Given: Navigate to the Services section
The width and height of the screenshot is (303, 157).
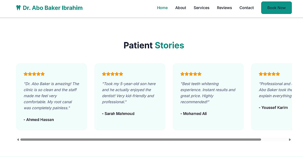Looking at the screenshot, I should [201, 8].
